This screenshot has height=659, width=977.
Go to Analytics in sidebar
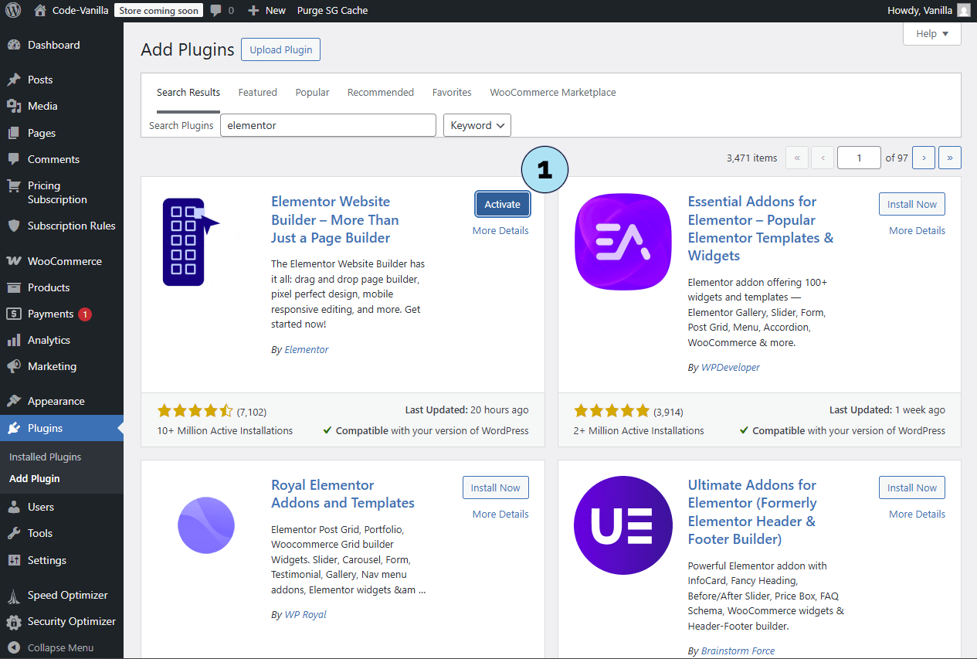pyautogui.click(x=49, y=340)
